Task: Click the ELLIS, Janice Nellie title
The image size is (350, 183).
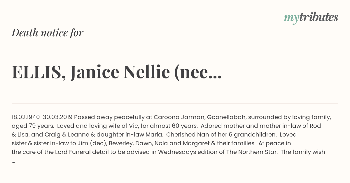Action: coord(117,72)
